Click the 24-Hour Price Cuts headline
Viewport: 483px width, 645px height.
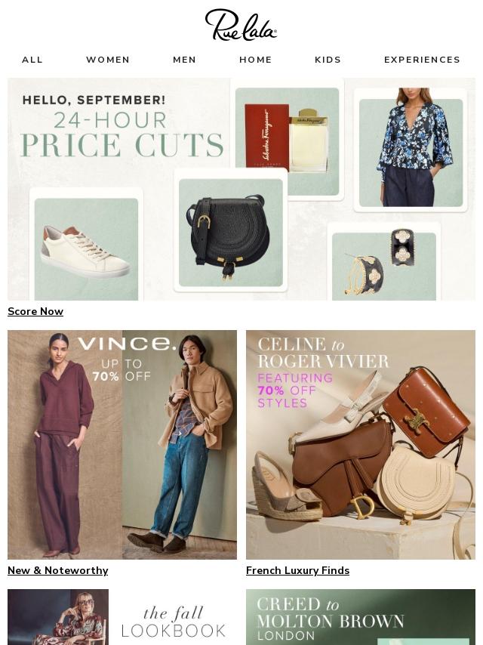(x=122, y=135)
